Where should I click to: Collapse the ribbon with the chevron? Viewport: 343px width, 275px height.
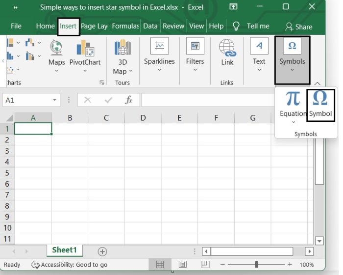click(x=318, y=83)
